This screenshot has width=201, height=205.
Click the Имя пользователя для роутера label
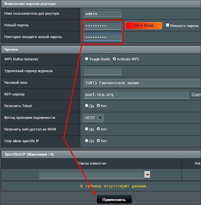[x=32, y=14]
